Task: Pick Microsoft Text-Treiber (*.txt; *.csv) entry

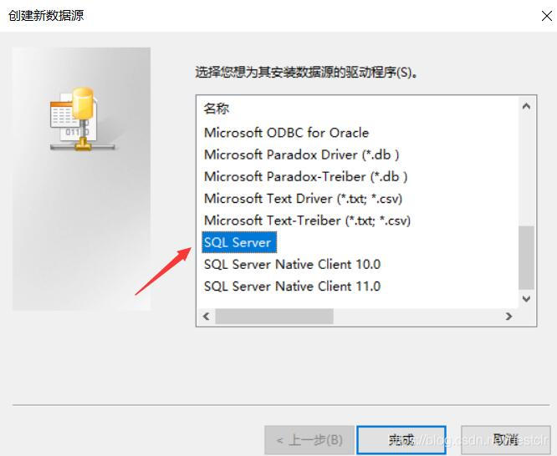Action: pyautogui.click(x=307, y=220)
